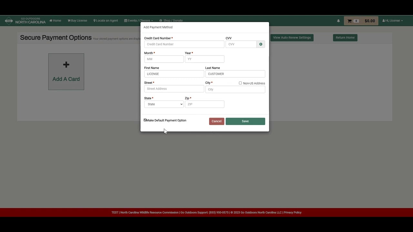Click the City input field

(x=235, y=89)
